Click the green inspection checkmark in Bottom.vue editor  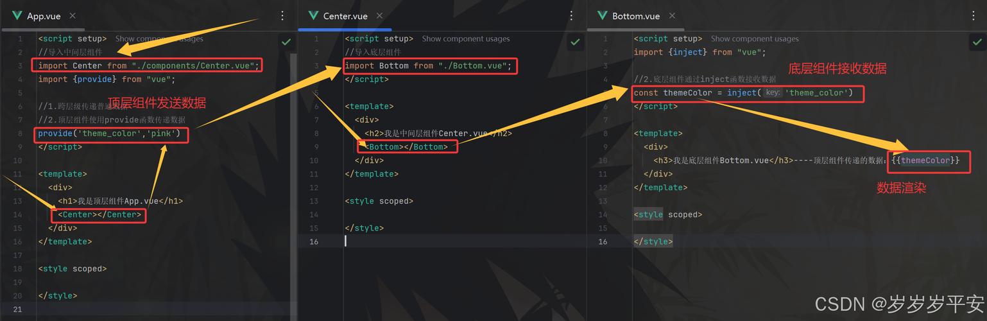click(976, 42)
